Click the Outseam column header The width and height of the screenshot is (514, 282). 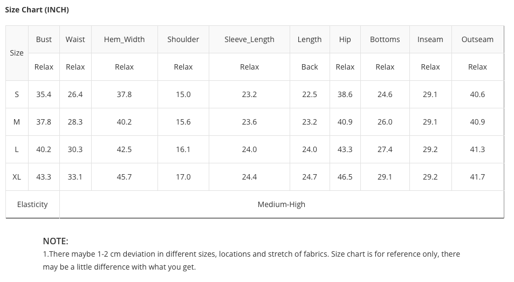[477, 39]
